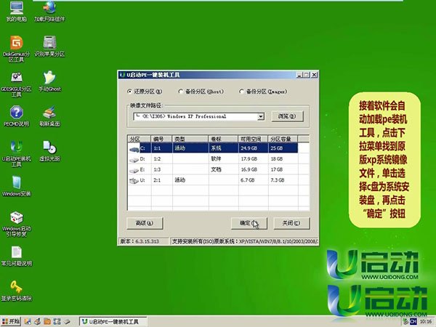
Task: Open the load network components icon
Action: pyautogui.click(x=49, y=11)
